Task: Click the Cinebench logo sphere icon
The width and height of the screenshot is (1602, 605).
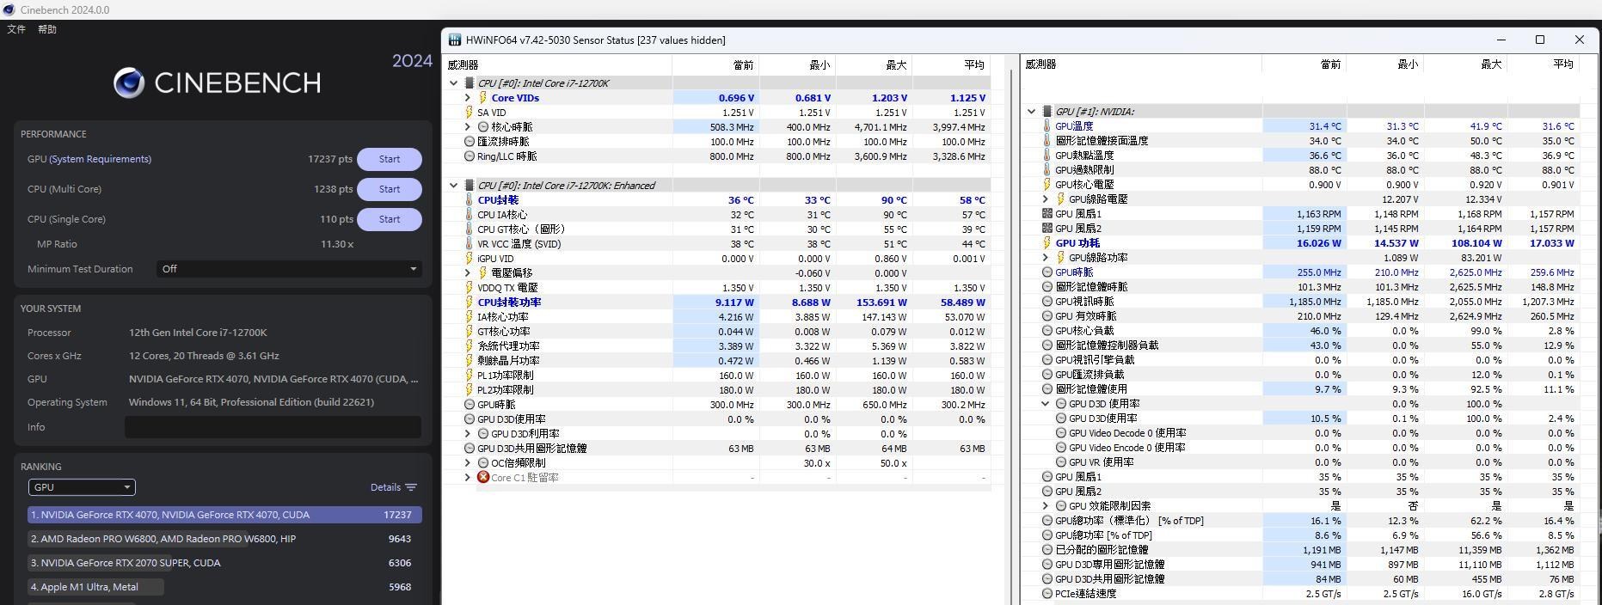Action: pos(129,82)
